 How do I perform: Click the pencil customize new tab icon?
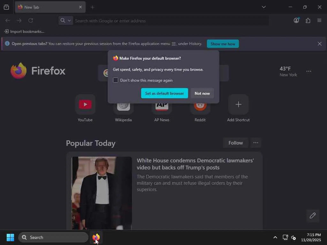(x=313, y=215)
